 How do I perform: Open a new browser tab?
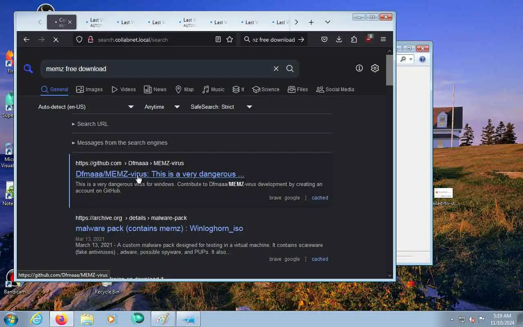[x=311, y=22]
